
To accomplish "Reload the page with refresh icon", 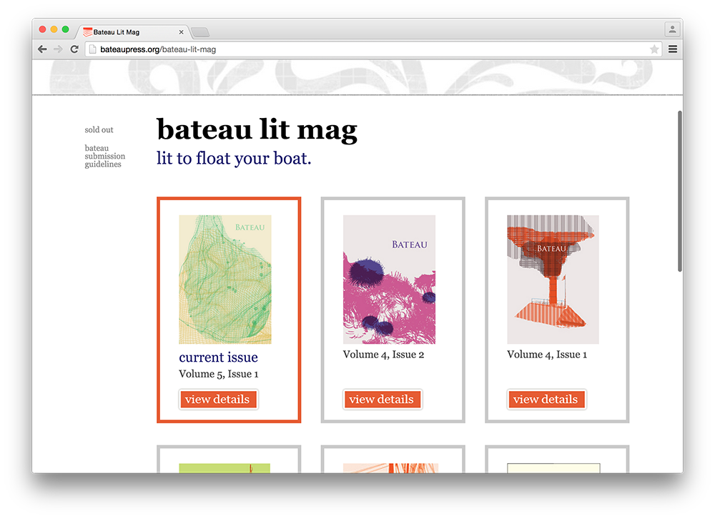I will click(74, 49).
